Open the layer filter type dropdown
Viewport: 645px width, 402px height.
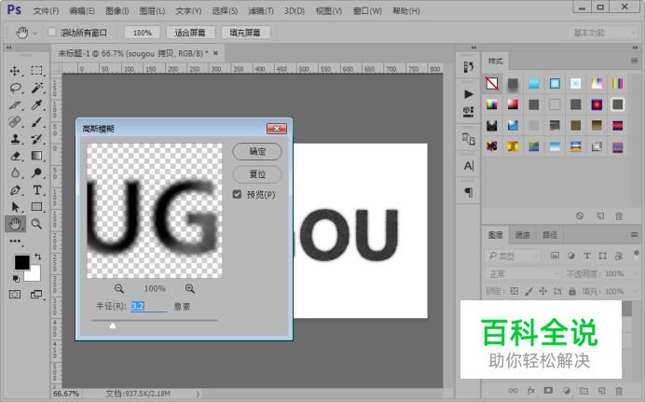[513, 256]
